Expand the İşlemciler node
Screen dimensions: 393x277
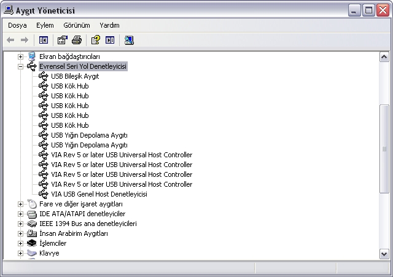pyautogui.click(x=20, y=243)
